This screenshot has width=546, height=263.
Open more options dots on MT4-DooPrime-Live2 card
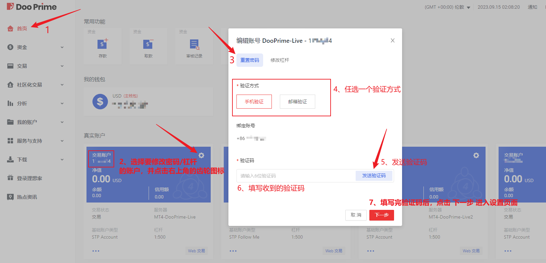[x=371, y=251]
